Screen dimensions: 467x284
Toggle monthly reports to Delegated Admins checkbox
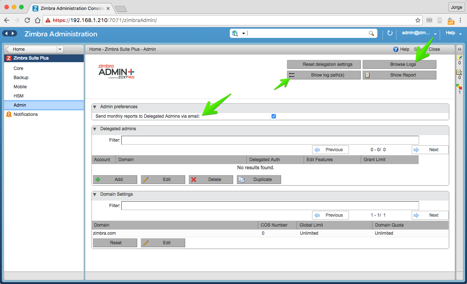[274, 116]
